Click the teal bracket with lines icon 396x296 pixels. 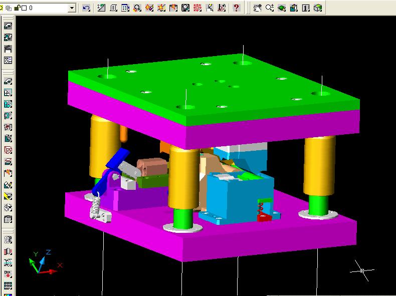pyautogui.click(x=8, y=116)
